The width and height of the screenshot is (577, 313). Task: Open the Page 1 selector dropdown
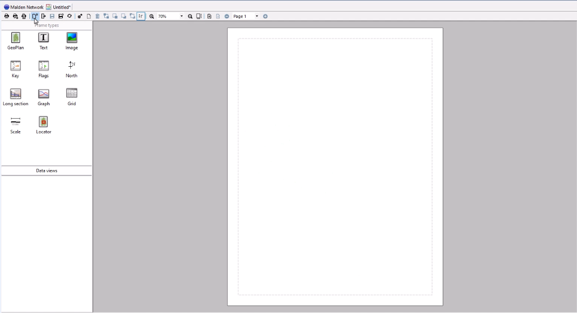(257, 16)
